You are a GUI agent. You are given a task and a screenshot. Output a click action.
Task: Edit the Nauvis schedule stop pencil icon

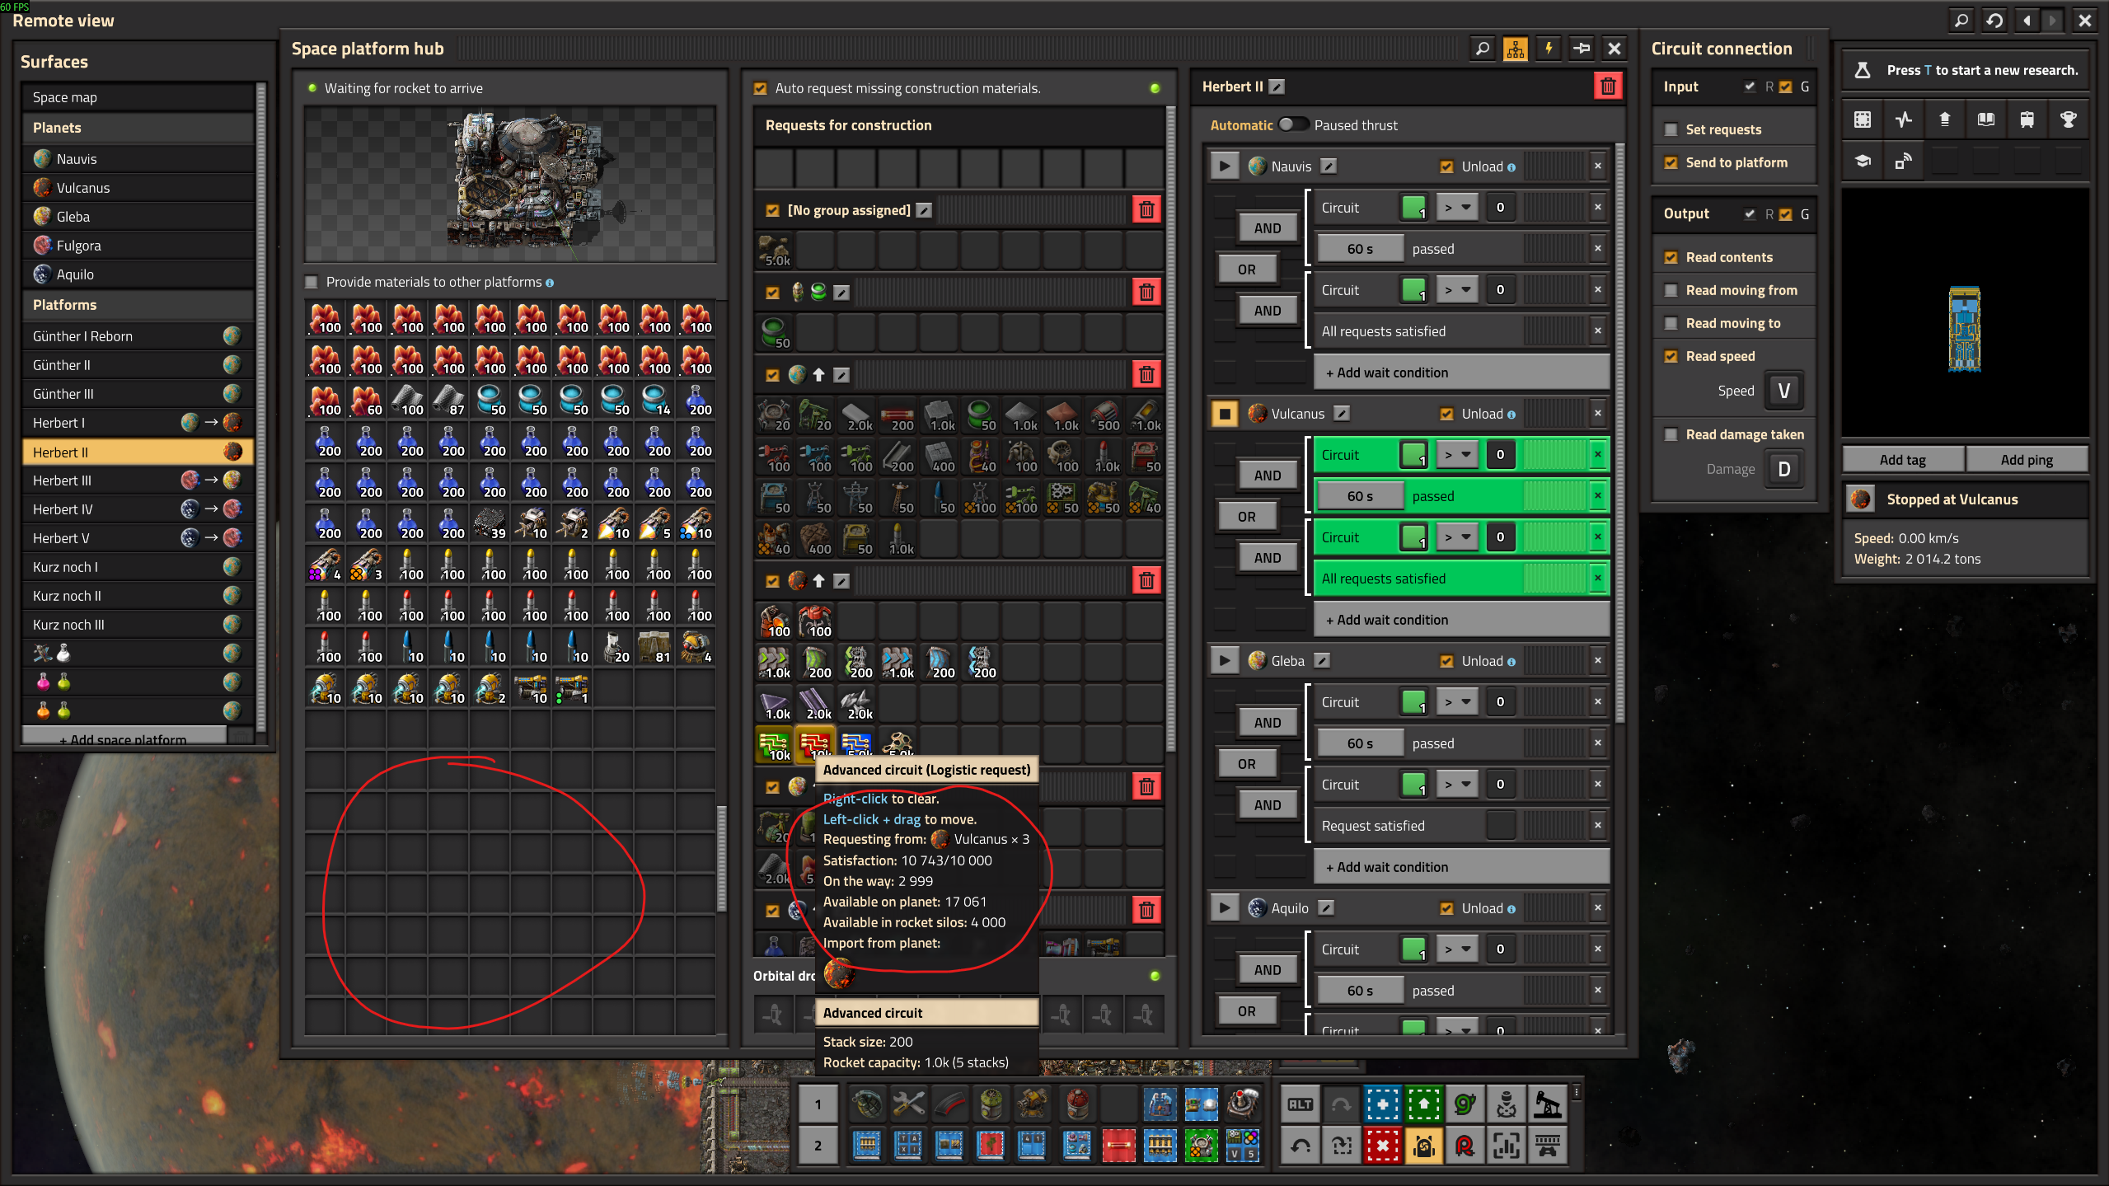pos(1328,166)
